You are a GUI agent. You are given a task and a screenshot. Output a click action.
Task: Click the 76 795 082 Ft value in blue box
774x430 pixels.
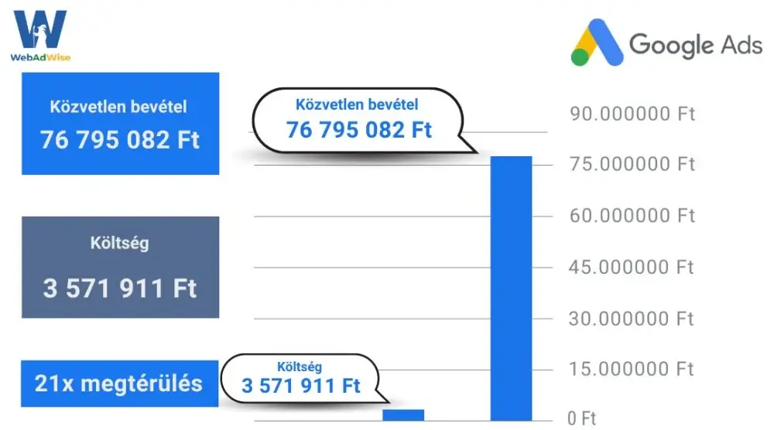click(120, 140)
